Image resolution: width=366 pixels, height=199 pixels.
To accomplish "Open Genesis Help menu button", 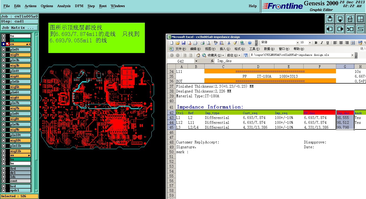I will click(253, 6).
